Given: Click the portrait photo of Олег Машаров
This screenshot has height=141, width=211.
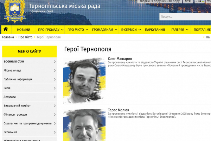Looking at the screenshot, I should tap(84, 80).
